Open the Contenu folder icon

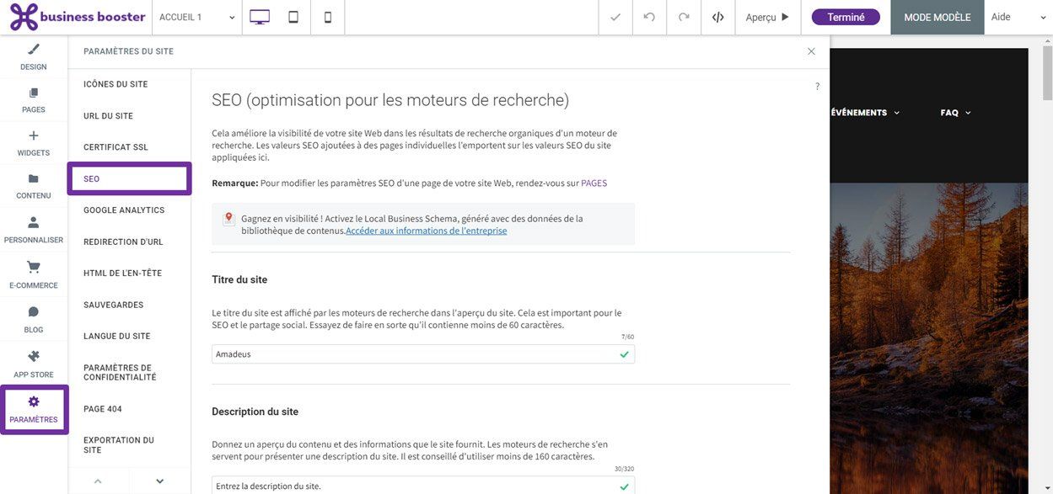(x=34, y=178)
